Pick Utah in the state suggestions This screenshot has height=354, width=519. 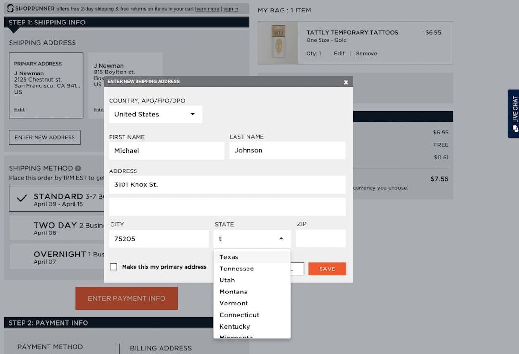(x=227, y=280)
